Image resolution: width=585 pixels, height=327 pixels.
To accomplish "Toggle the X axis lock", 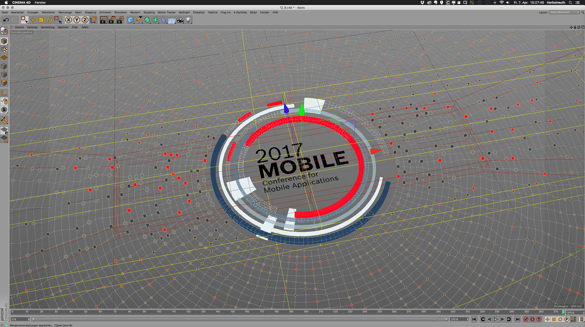I will point(69,20).
